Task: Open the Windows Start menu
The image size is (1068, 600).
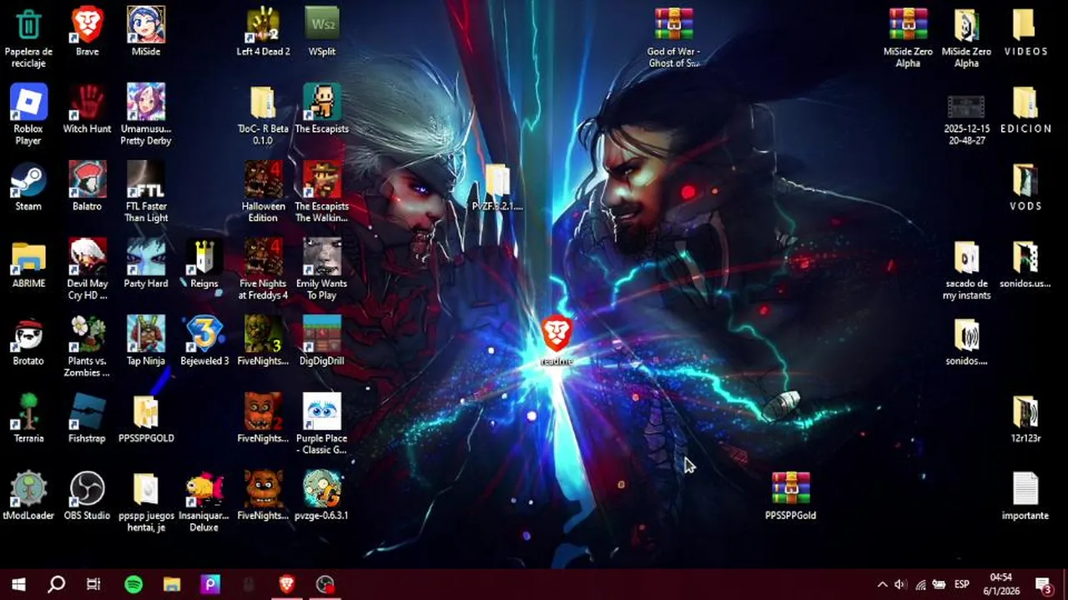Action: [18, 584]
